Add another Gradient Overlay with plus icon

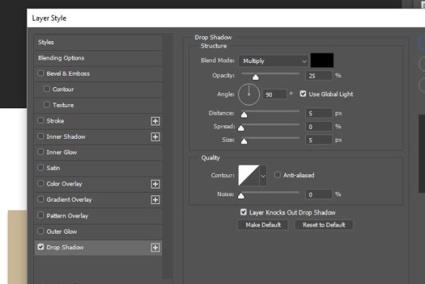[155, 200]
